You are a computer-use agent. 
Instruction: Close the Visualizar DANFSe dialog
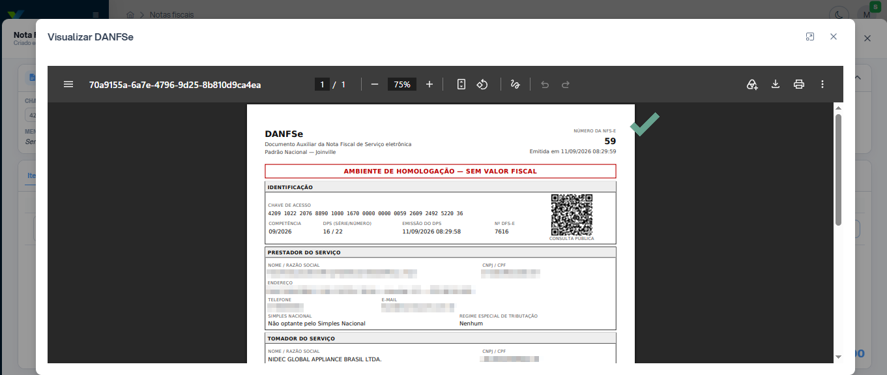[834, 37]
